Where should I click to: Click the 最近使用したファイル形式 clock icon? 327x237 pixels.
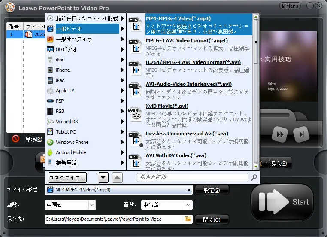50,18
